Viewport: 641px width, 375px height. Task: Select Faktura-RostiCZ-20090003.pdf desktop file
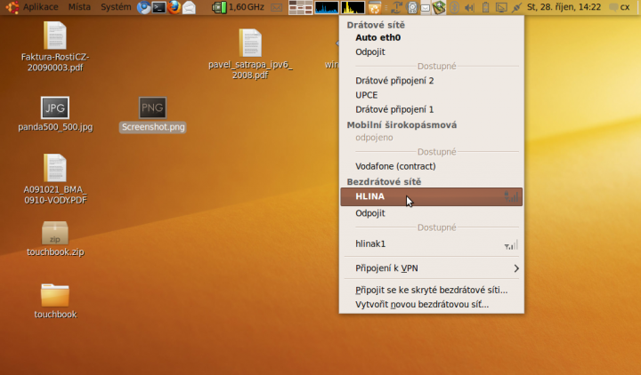(x=55, y=46)
